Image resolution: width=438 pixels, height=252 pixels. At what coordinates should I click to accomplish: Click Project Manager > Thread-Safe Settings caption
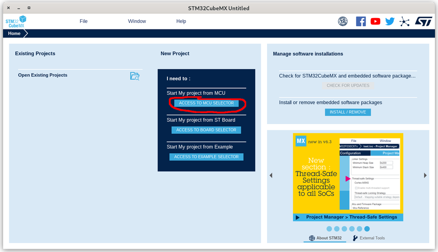click(x=351, y=217)
